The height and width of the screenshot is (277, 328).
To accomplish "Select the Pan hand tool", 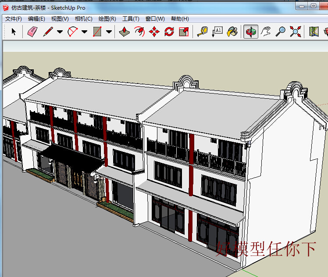I will click(x=266, y=32).
